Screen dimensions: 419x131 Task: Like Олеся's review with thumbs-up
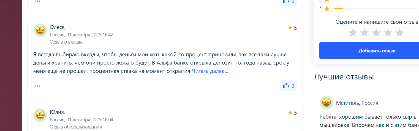tap(288, 86)
